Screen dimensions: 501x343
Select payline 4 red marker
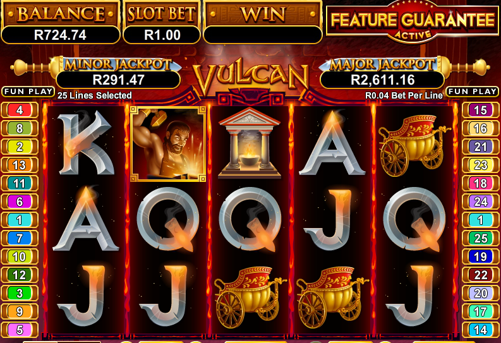(x=20, y=110)
